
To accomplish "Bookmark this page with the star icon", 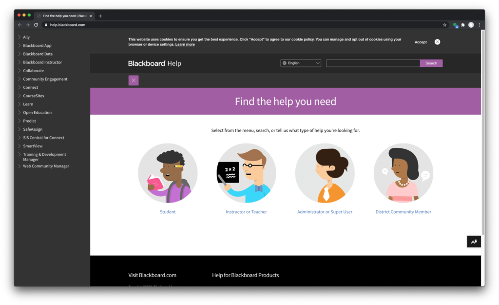I will (444, 25).
